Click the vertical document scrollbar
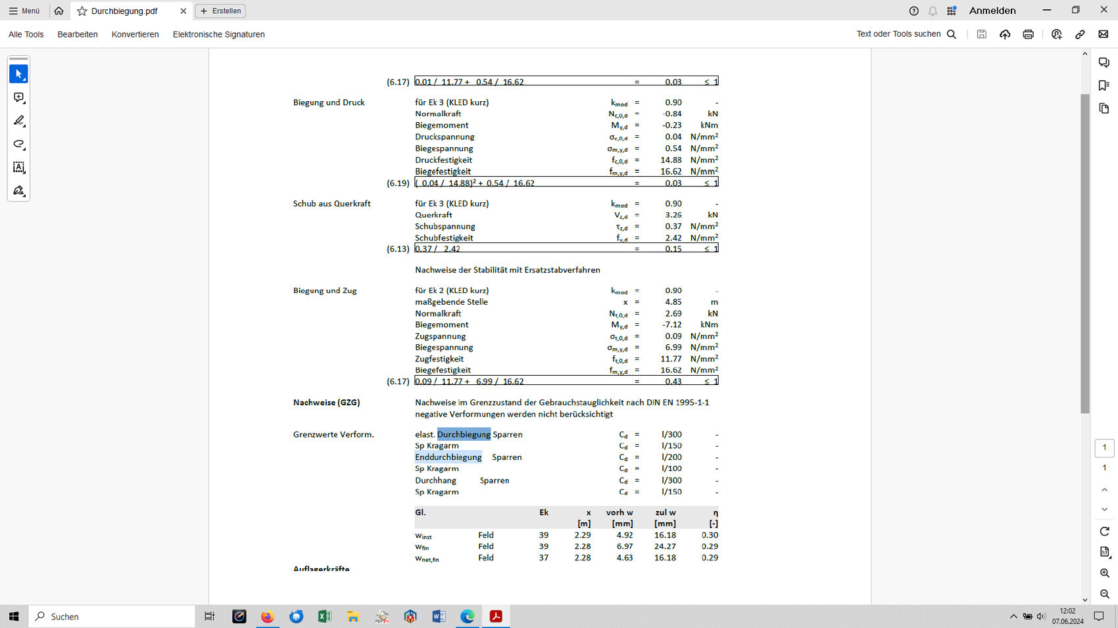Screen dimensions: 1118x628 click(x=1085, y=253)
